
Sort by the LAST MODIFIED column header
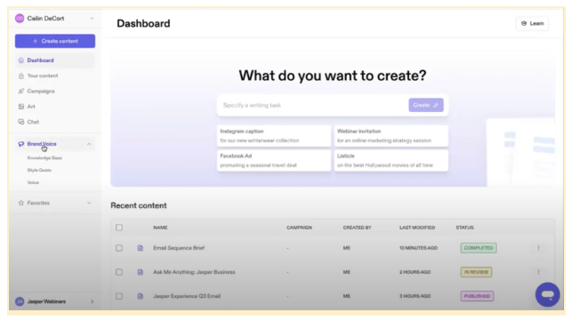pyautogui.click(x=417, y=228)
